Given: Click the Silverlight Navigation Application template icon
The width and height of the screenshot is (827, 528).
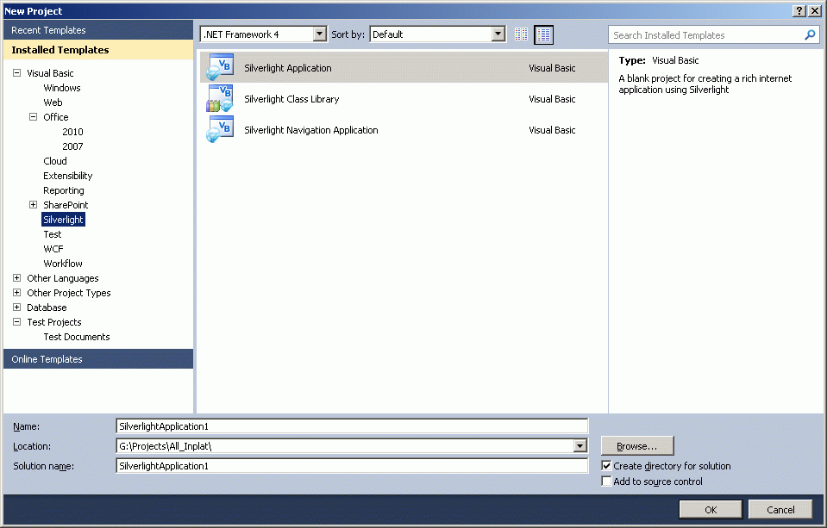Looking at the screenshot, I should 220,129.
